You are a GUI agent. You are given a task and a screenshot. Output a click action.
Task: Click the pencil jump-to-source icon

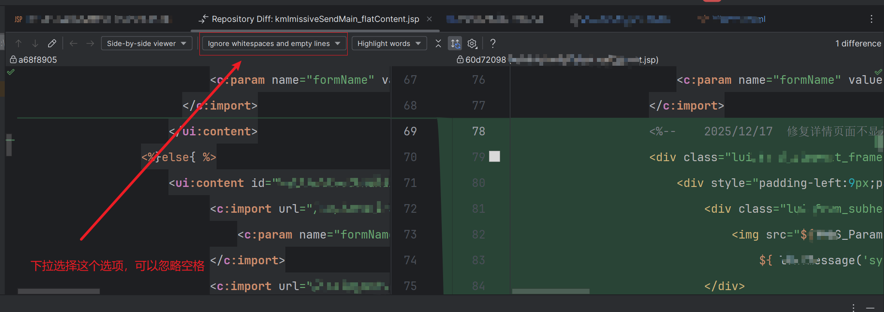(x=52, y=43)
